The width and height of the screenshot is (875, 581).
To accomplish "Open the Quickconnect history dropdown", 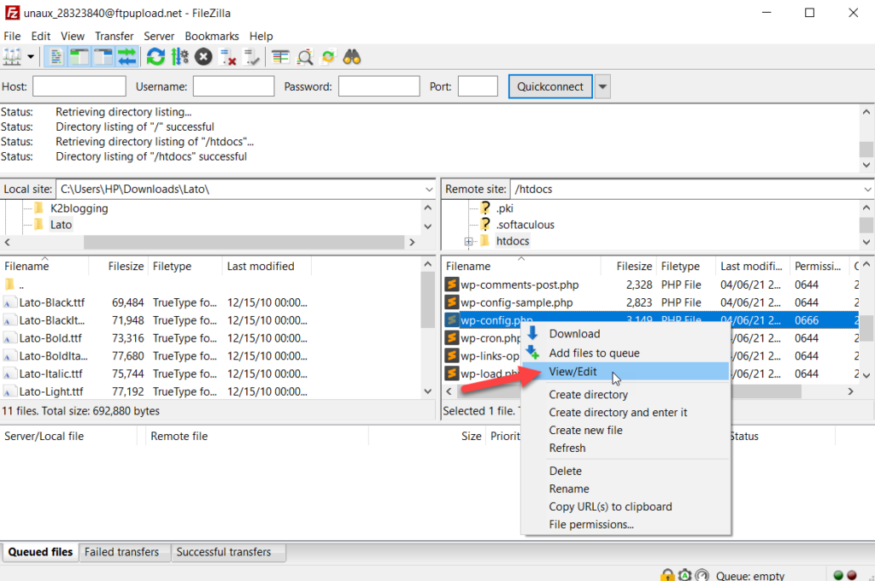I will [x=602, y=86].
